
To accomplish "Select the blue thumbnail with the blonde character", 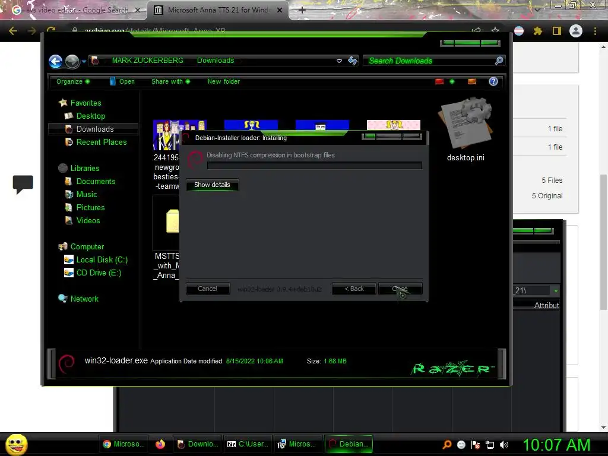I will coord(251,125).
